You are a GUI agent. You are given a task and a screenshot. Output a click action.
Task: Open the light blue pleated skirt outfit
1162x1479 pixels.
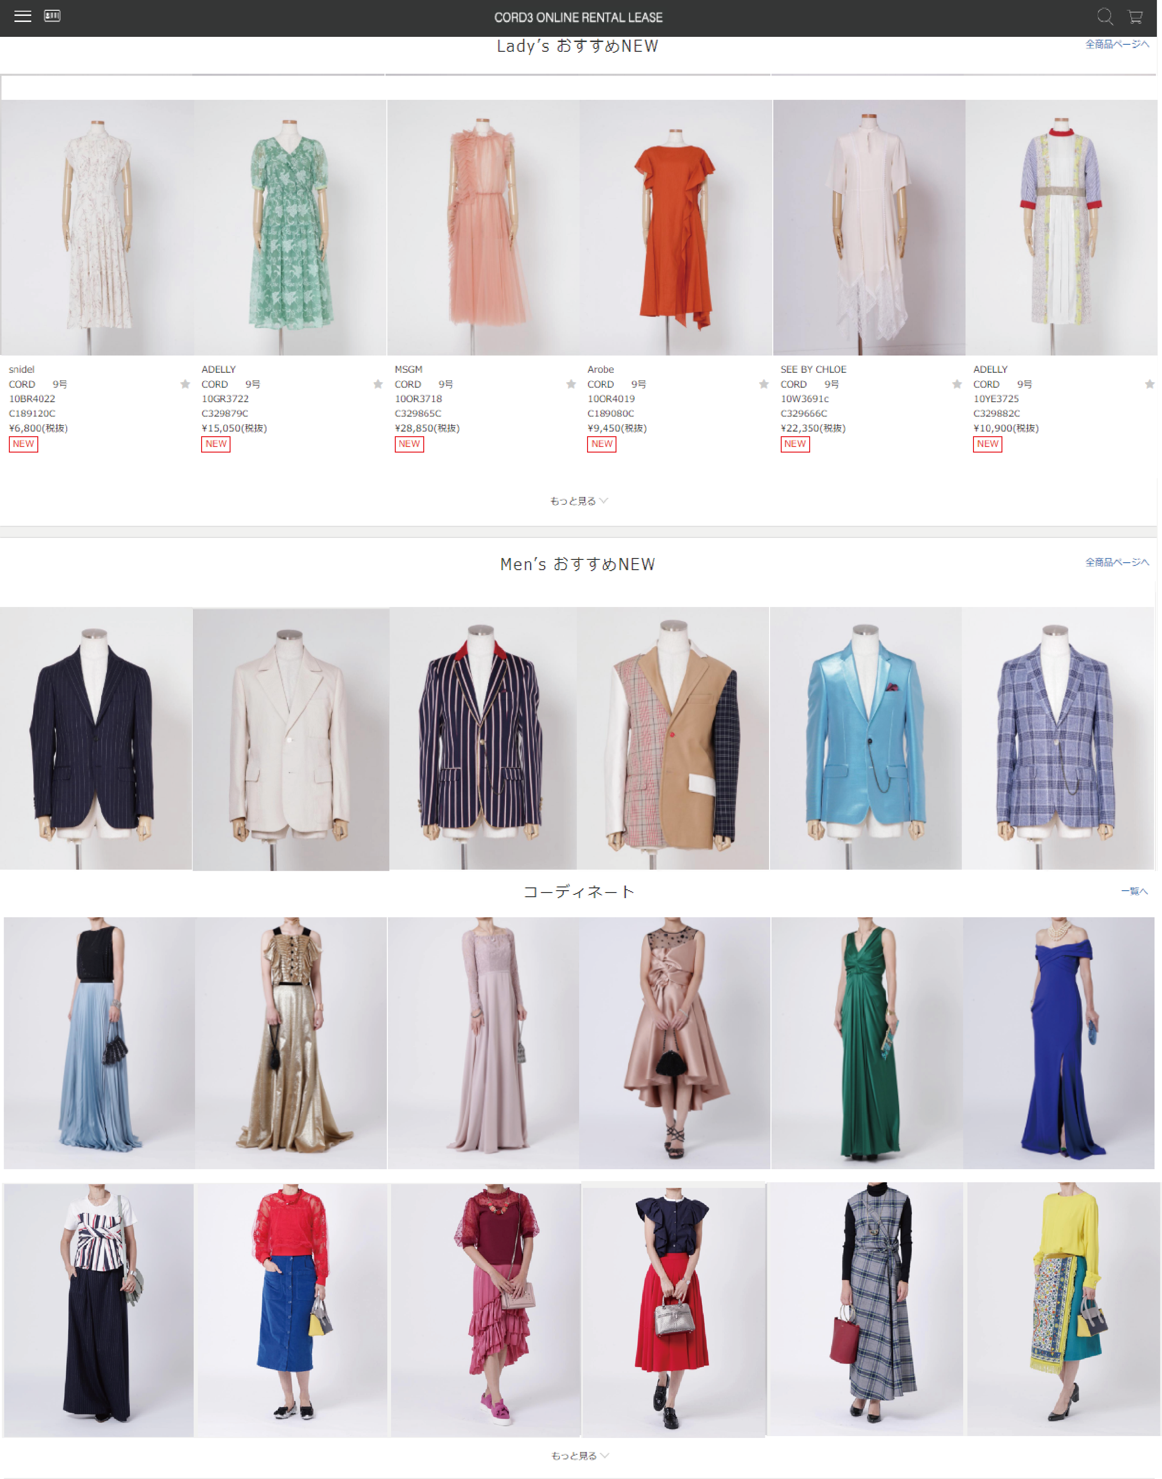pos(99,1043)
